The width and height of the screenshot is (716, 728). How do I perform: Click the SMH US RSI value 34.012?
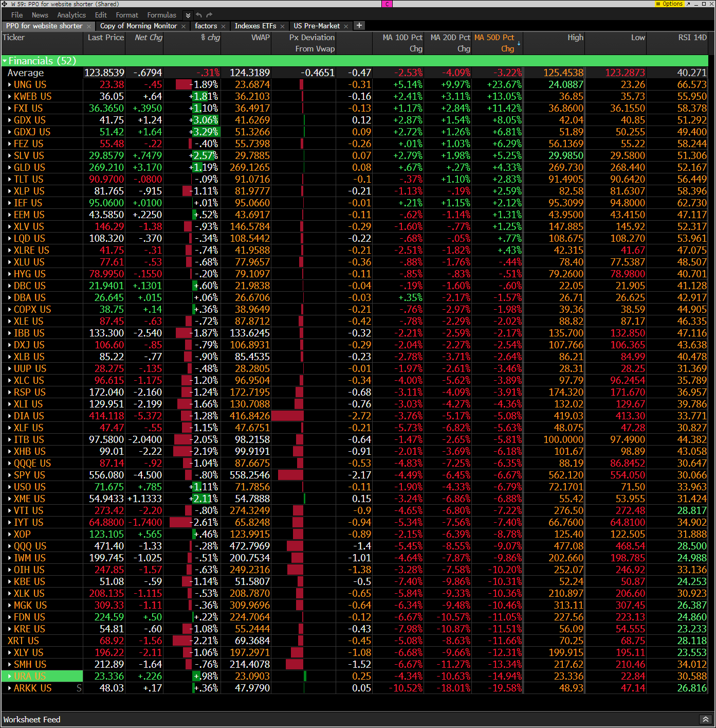[692, 664]
